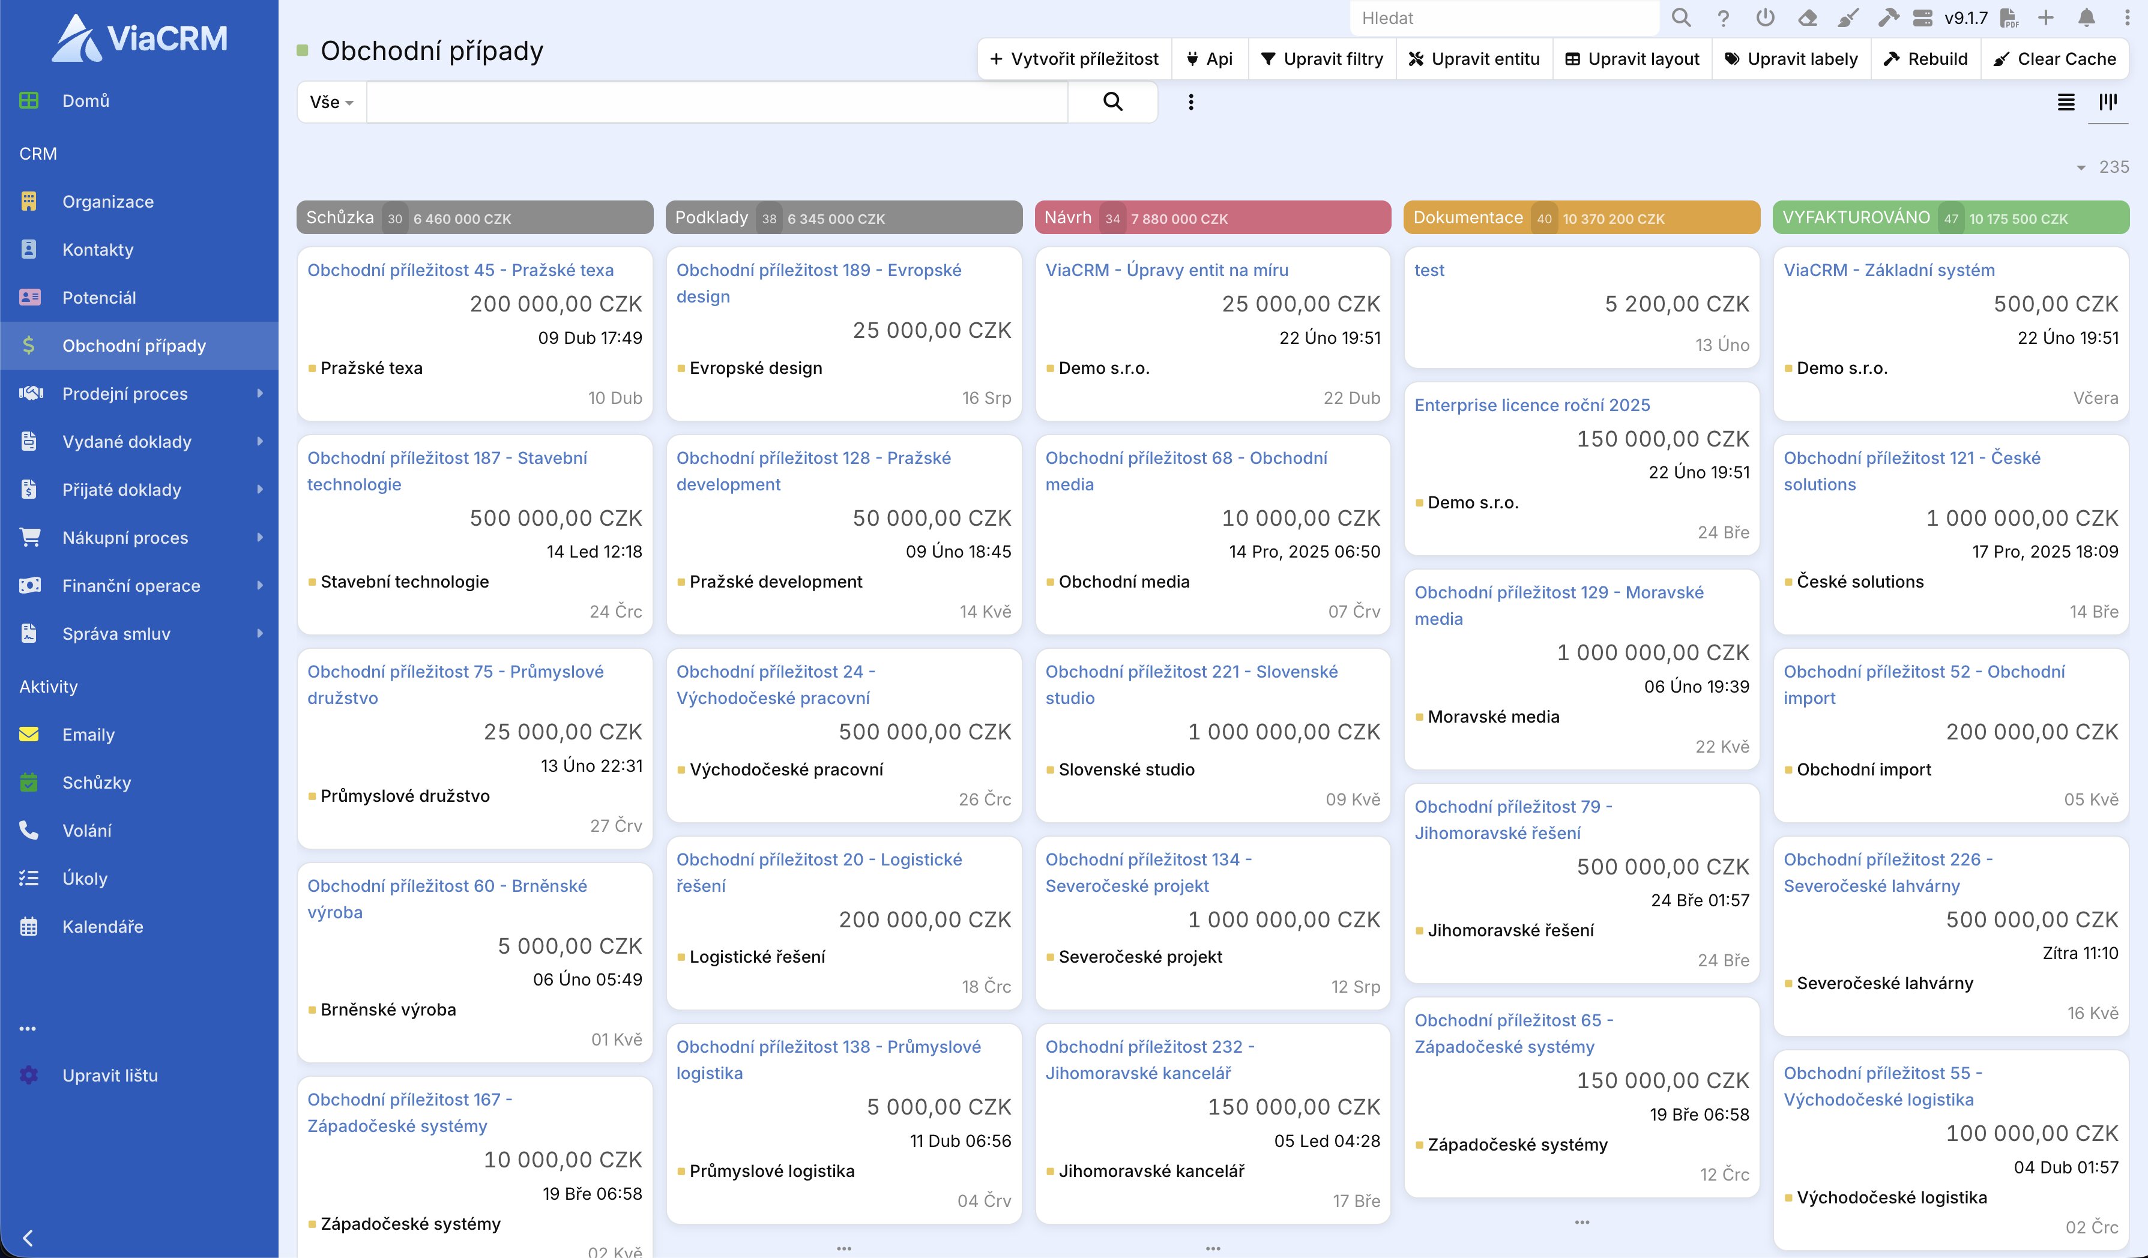
Task: Click the Rebuild button
Action: 1925,59
